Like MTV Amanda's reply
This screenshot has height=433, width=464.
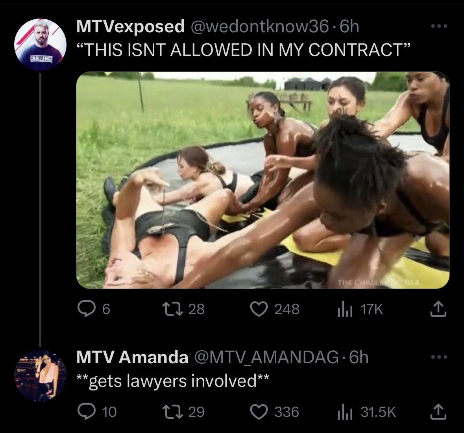tap(259, 412)
